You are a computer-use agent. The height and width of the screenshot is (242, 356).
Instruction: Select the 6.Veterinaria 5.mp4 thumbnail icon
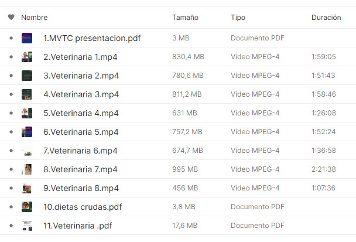click(x=27, y=132)
